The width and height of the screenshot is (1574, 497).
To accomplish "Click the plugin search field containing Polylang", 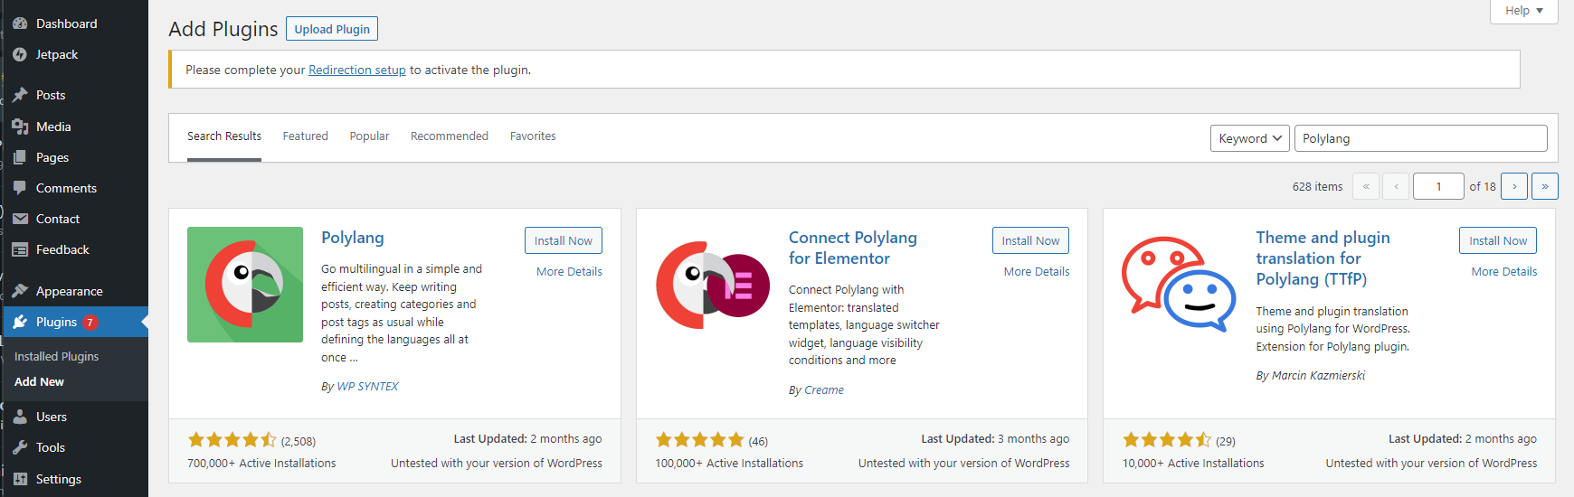I will point(1421,138).
